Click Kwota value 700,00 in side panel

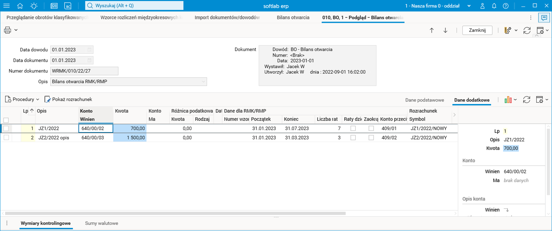tap(511, 148)
